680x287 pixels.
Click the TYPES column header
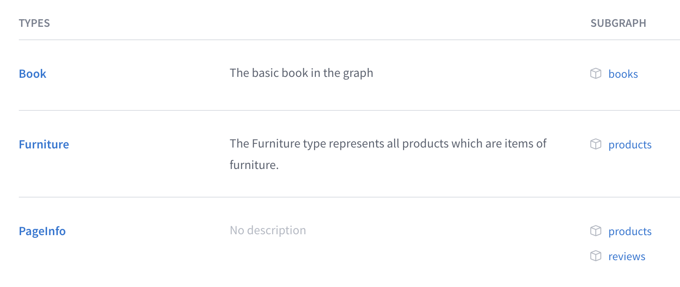pos(34,23)
